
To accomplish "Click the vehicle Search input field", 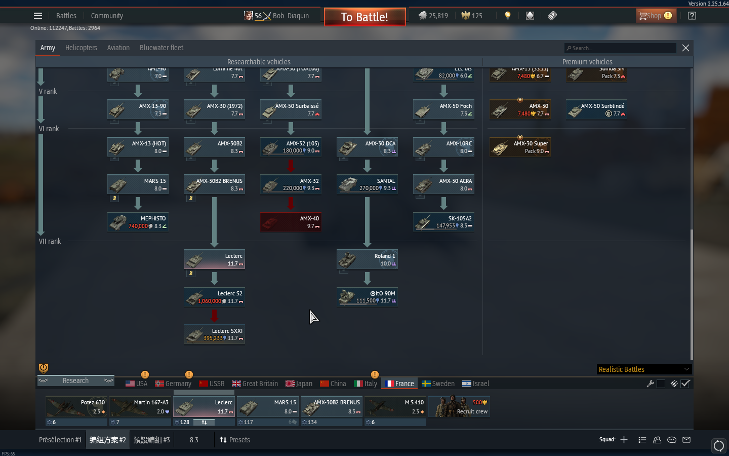I will pos(620,48).
